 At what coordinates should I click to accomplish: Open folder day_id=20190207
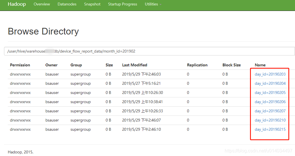click(270, 111)
